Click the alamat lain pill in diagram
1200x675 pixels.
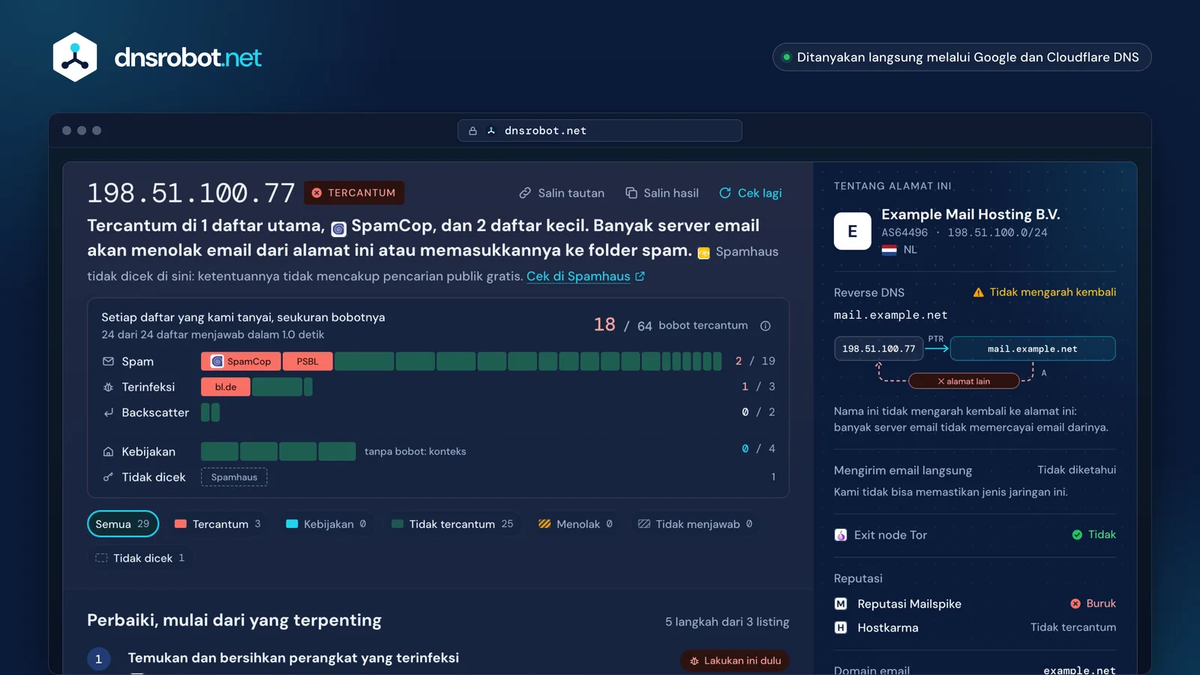(x=964, y=381)
